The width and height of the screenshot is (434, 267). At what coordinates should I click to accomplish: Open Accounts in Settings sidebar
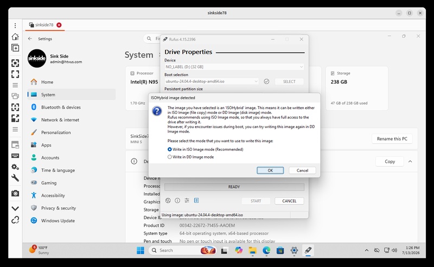point(72,157)
